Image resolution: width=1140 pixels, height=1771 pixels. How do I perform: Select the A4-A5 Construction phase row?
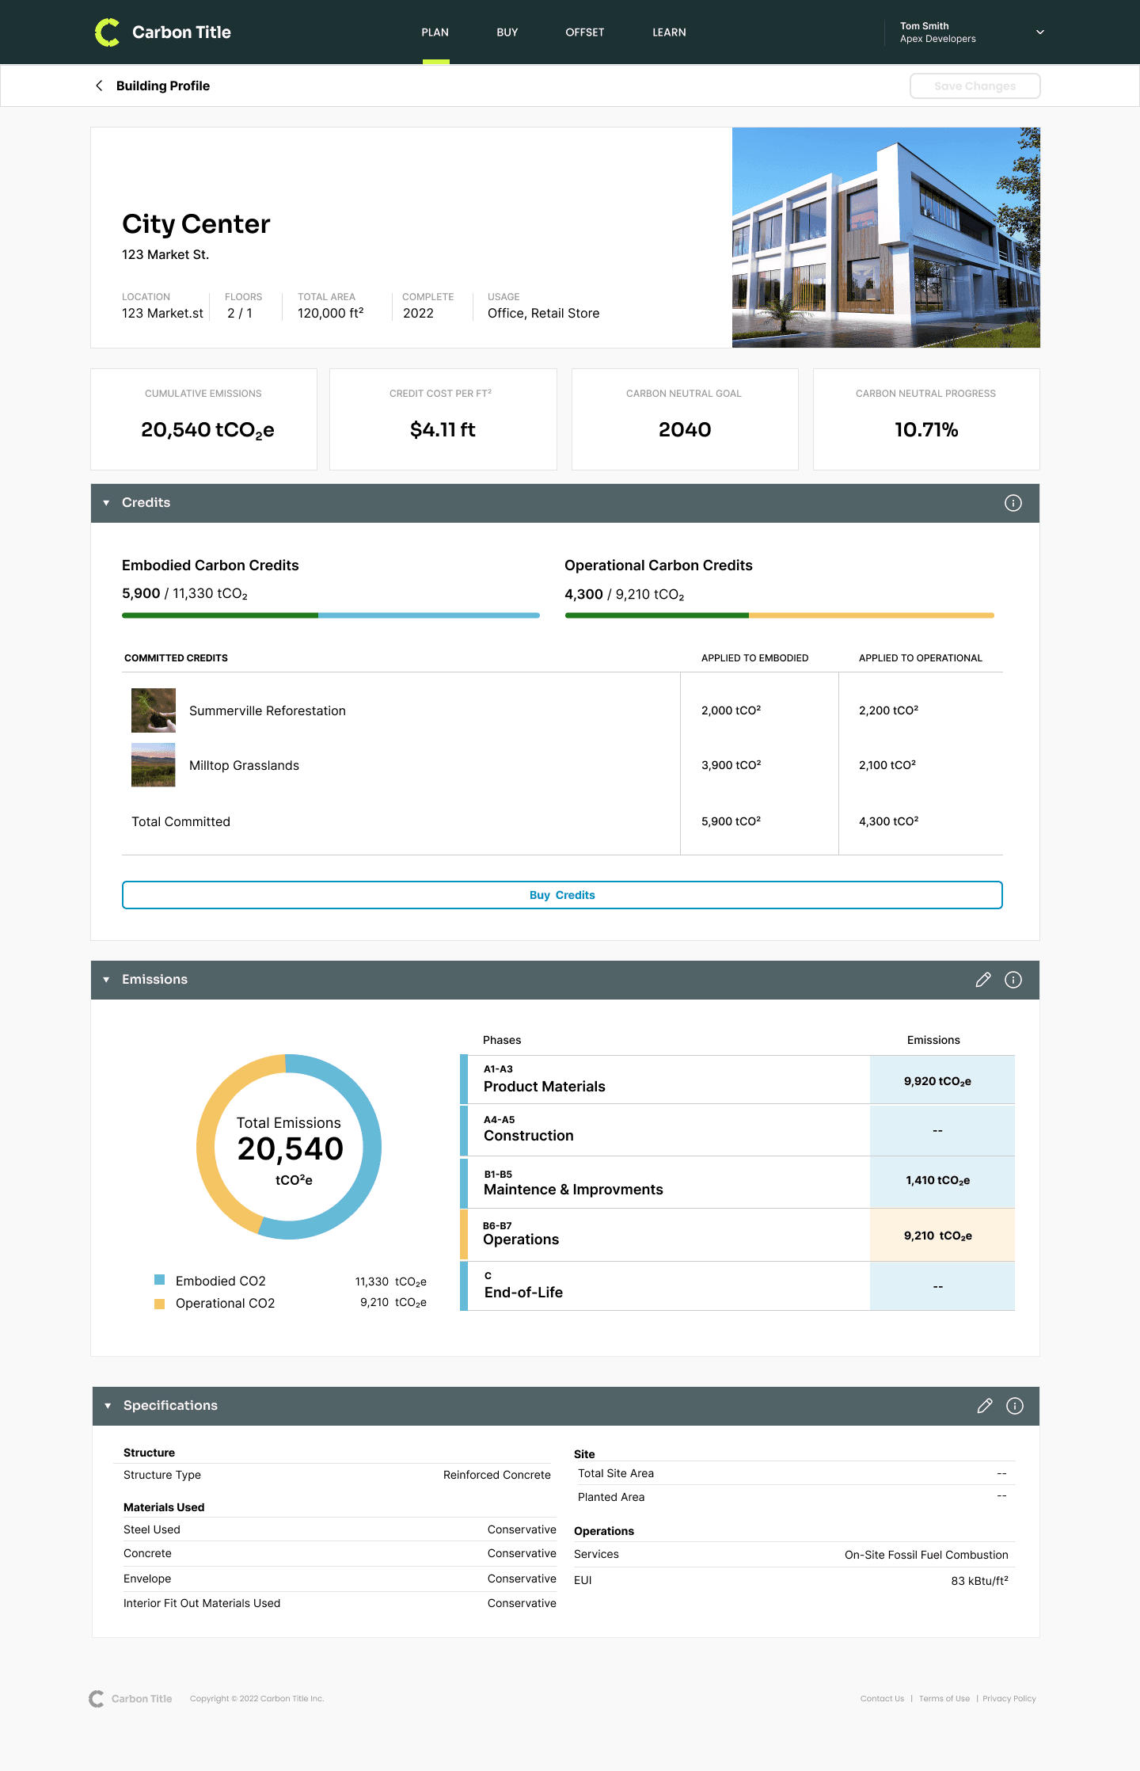click(737, 1130)
